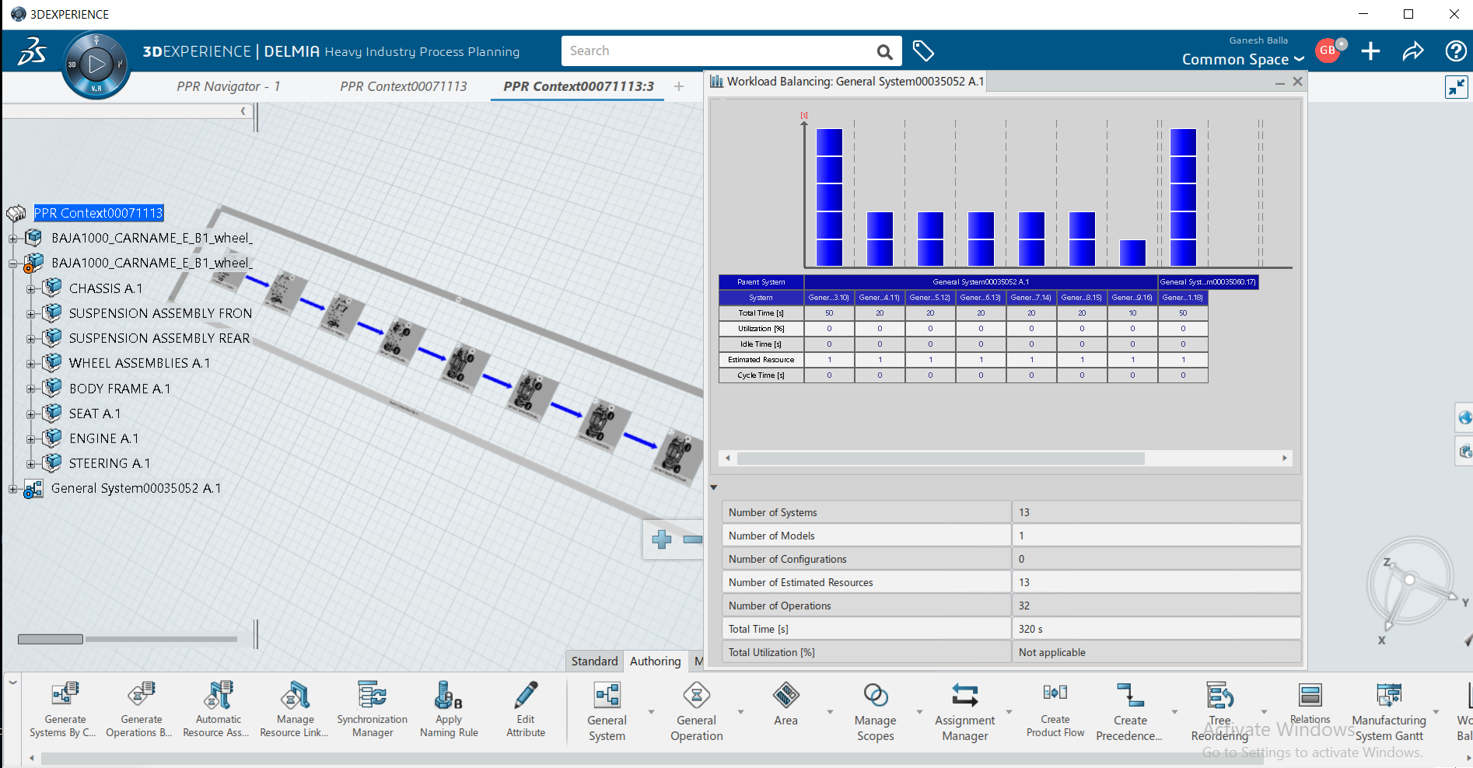Click General Operation tool
1473x768 pixels.
point(696,711)
